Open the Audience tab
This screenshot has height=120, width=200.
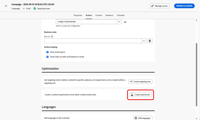click(109, 15)
